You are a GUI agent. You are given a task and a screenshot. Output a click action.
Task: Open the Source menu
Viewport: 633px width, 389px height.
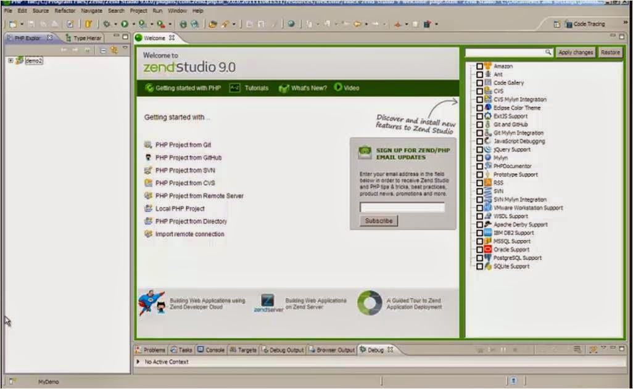click(40, 11)
